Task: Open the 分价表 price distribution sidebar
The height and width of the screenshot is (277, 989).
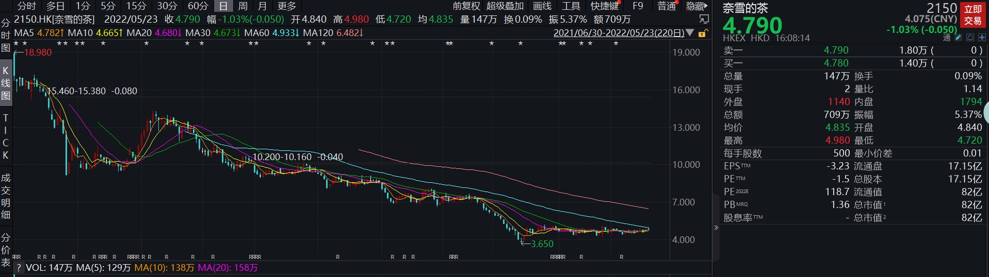Action: click(x=6, y=250)
